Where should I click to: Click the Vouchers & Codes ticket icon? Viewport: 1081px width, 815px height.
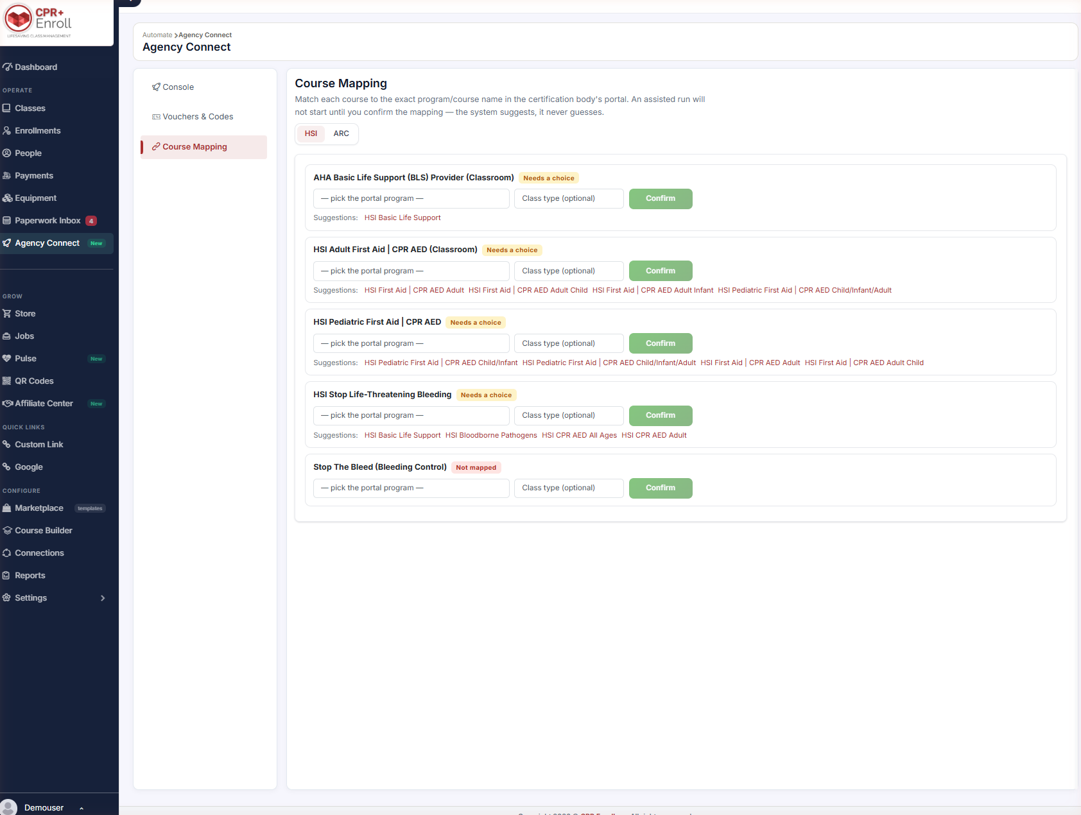coord(156,117)
